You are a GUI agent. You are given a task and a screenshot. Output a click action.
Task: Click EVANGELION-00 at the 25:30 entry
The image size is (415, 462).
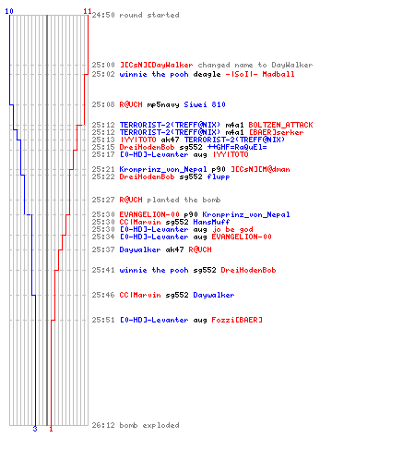point(149,214)
